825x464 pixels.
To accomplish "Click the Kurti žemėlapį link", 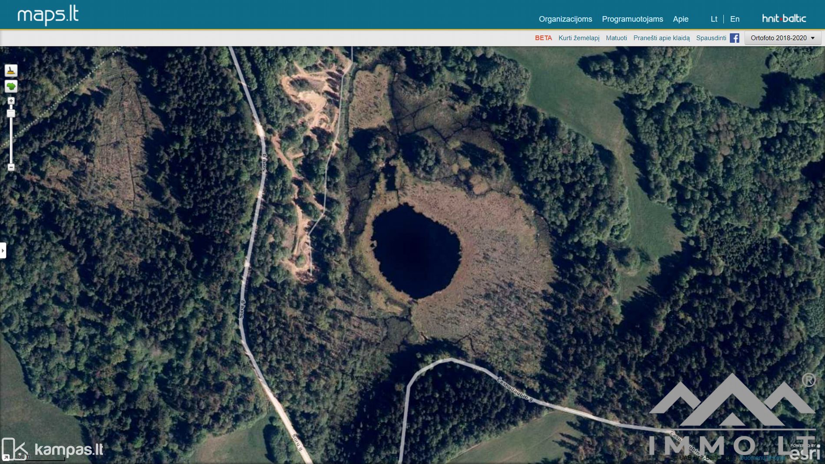I will 579,38.
